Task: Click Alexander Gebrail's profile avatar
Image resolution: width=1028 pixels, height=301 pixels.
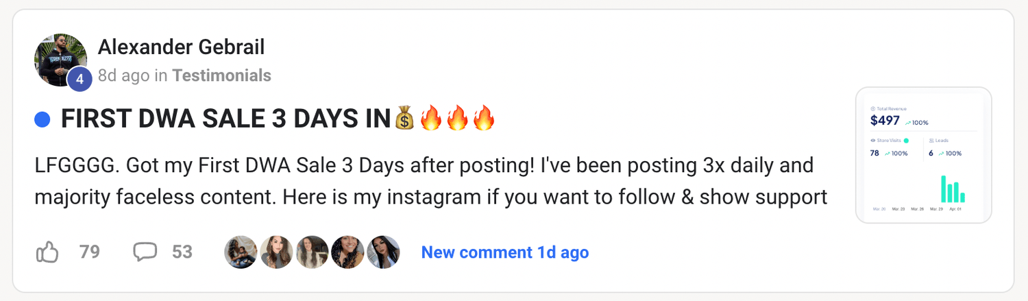Action: (x=60, y=60)
